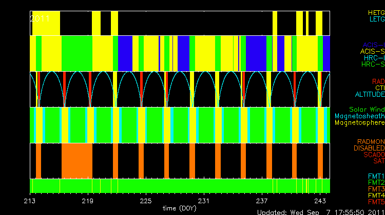Click the red RAD legend label
Image resolution: width=385 pixels, height=215 pixels.
(377, 81)
